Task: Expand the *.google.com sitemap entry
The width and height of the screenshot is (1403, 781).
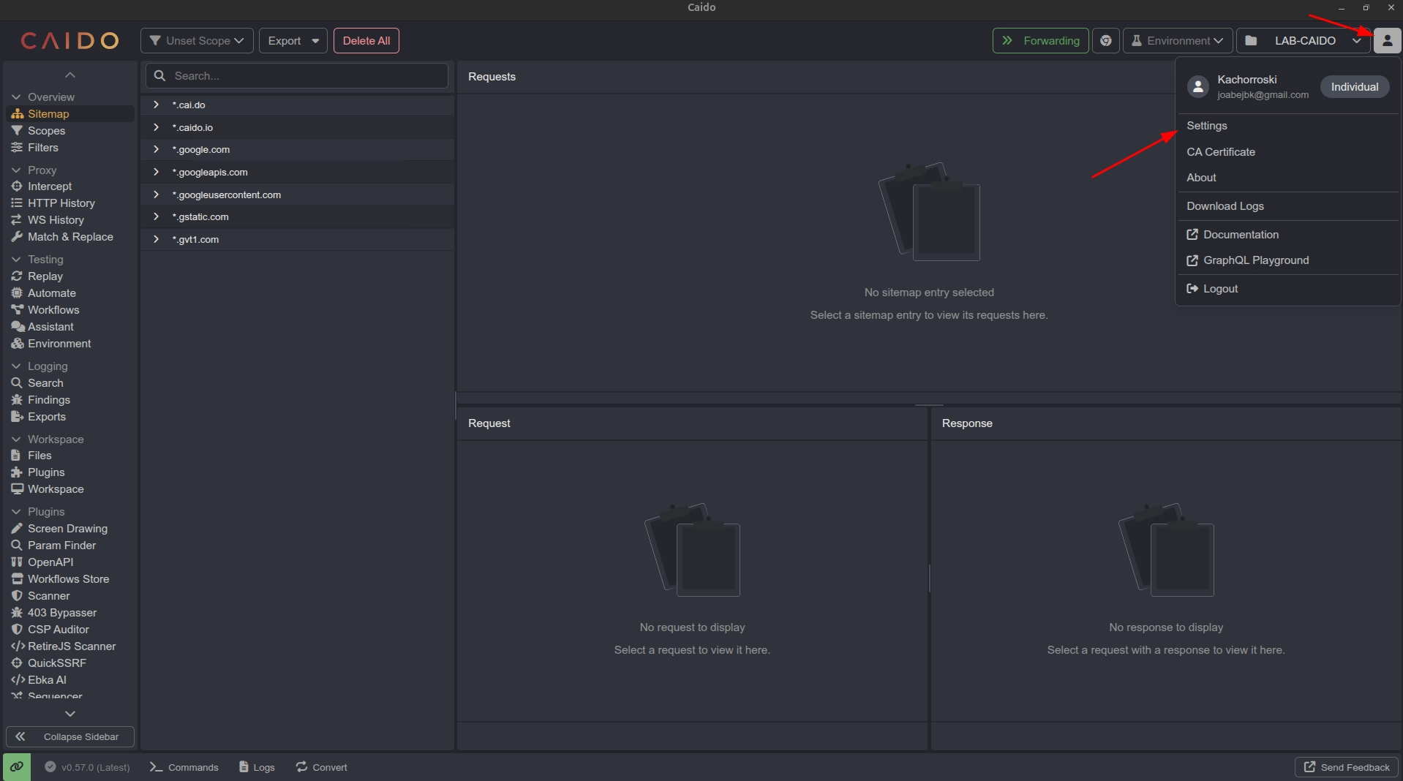Action: (156, 149)
